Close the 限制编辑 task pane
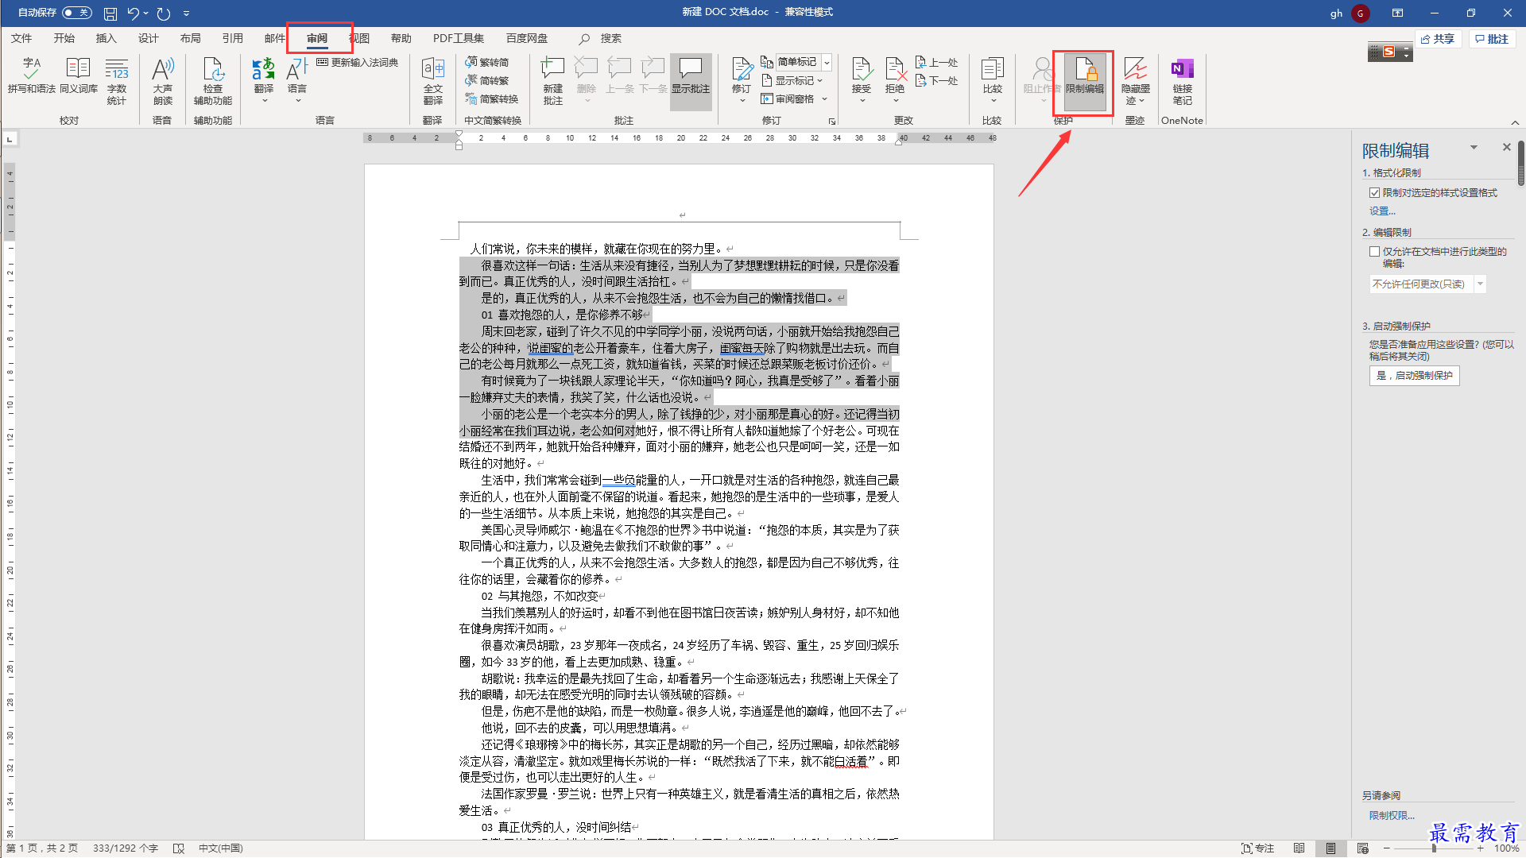This screenshot has height=858, width=1526. [x=1506, y=148]
